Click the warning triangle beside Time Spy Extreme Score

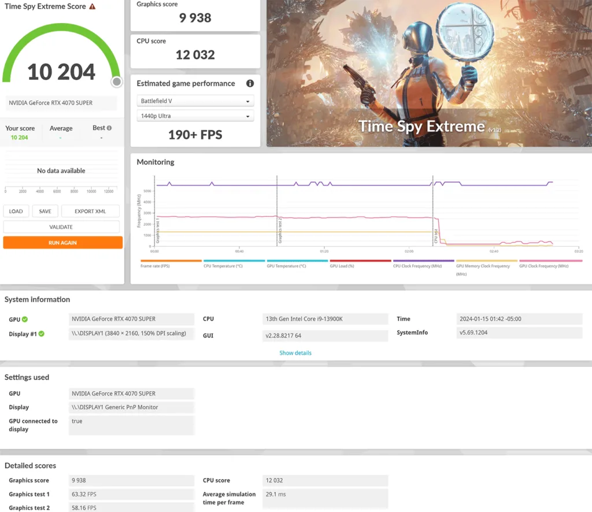point(92,6)
